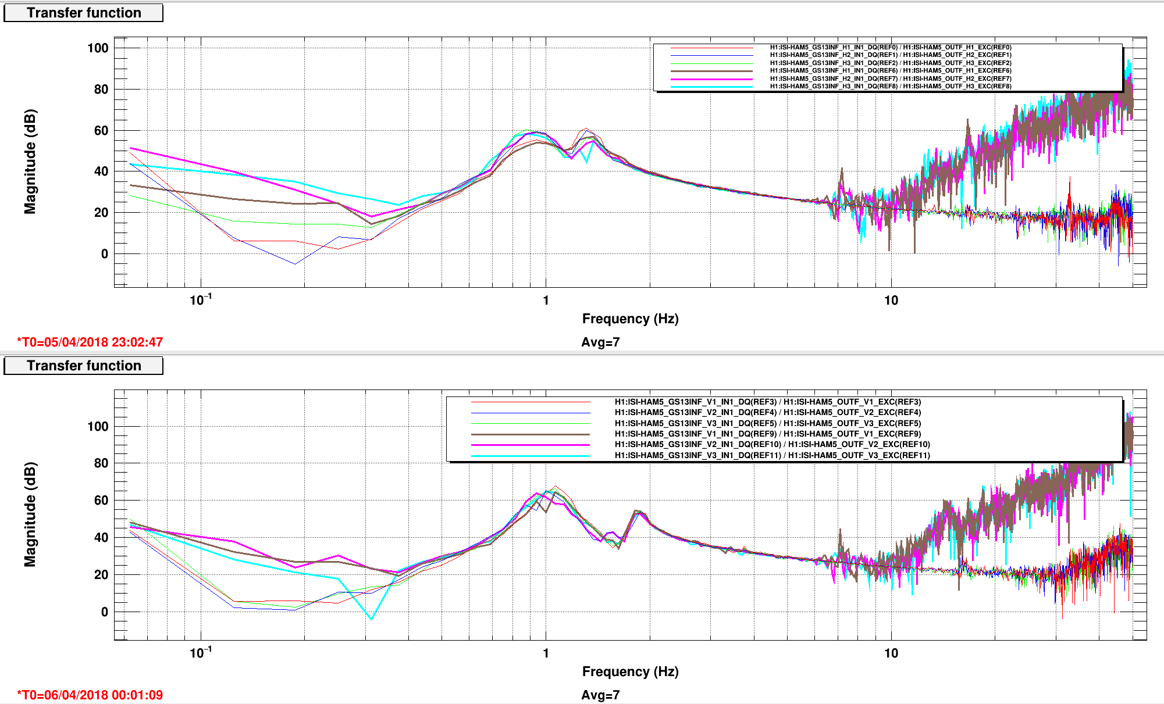Select the H2_IN1_DQ(REF1) legend entry text
The image size is (1164, 704).
pos(891,55)
